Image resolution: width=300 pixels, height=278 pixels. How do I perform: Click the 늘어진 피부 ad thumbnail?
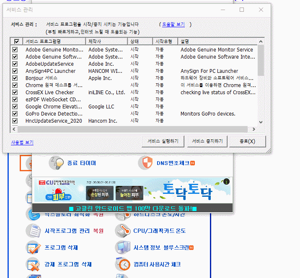(129, 193)
